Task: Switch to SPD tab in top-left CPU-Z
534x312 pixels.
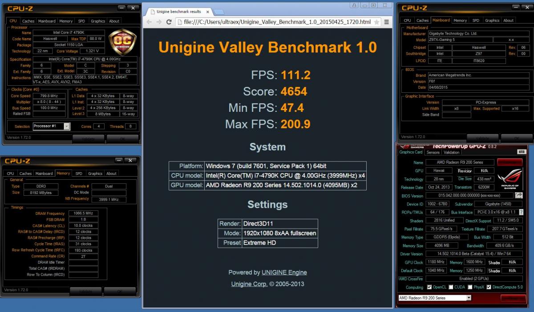Action: [x=81, y=21]
